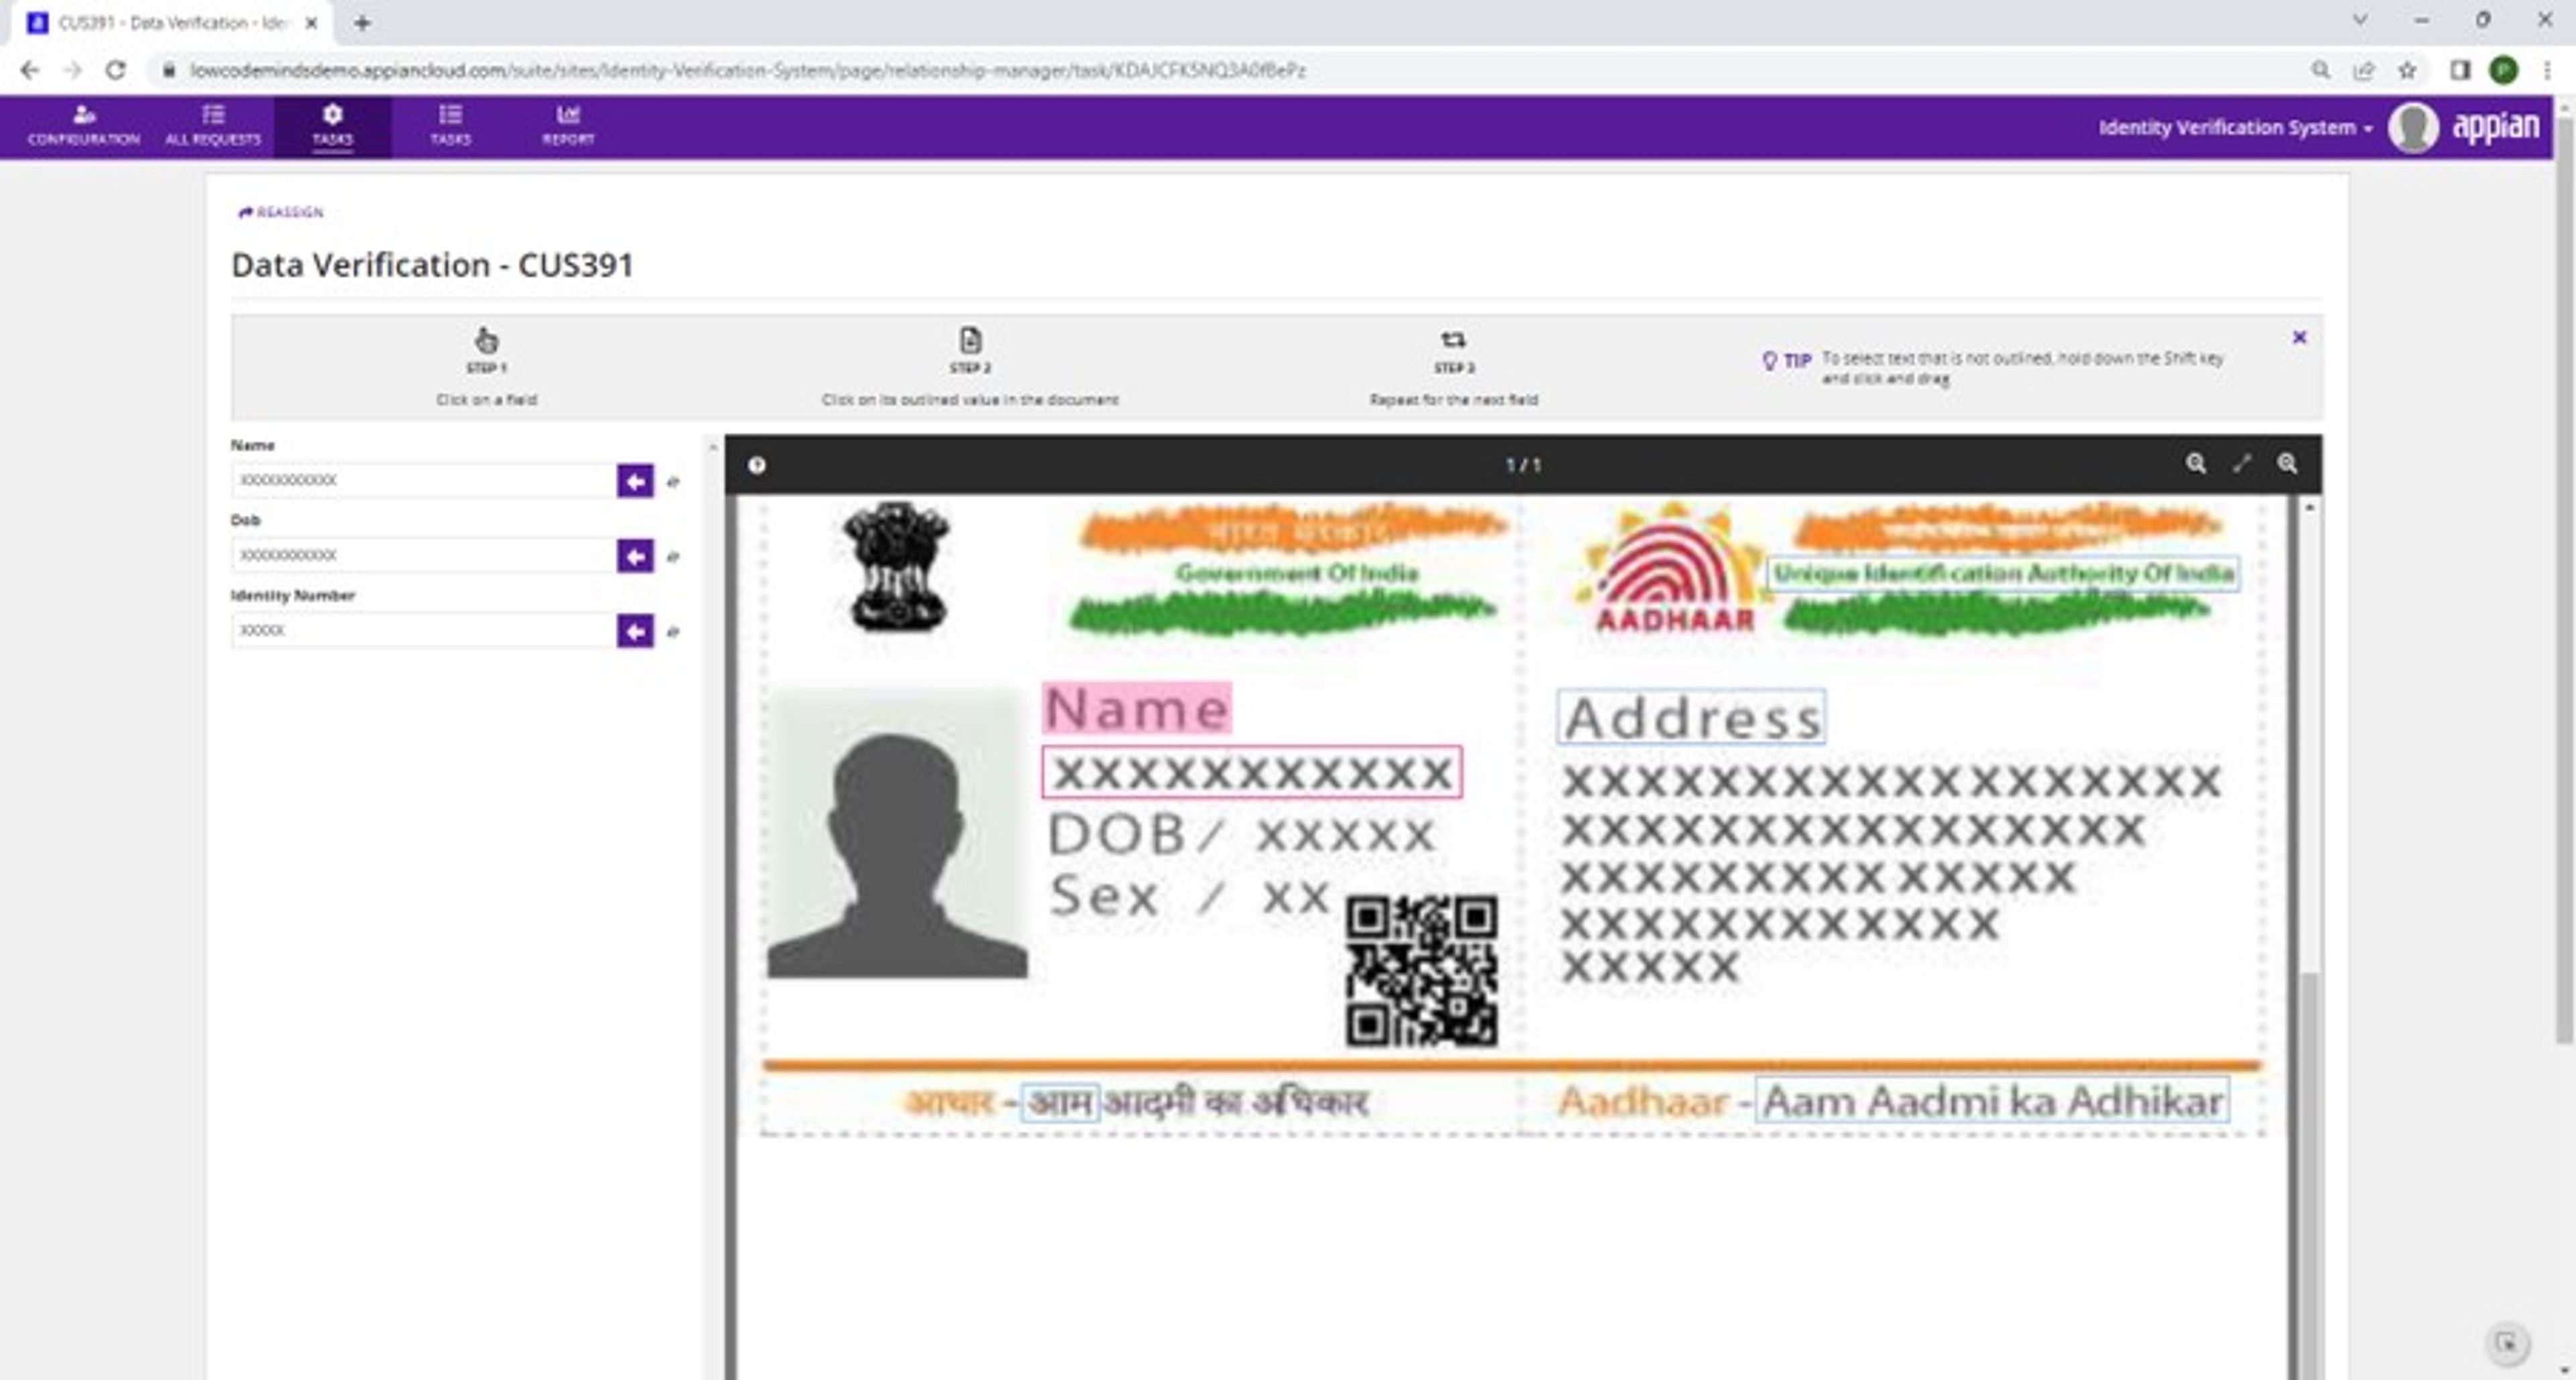Click the 'Data Verification - CUS391' heading
Viewport: 2576px width, 1380px height.
click(x=432, y=265)
